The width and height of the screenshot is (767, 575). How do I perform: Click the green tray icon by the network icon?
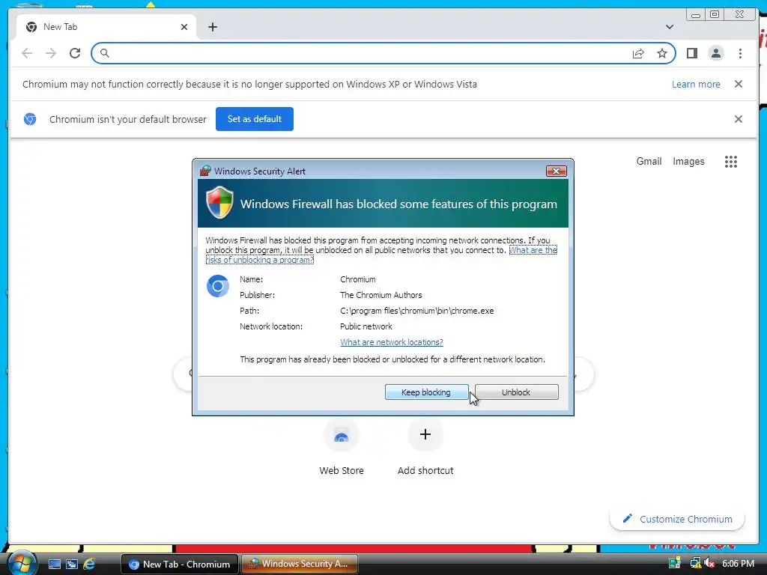[675, 564]
